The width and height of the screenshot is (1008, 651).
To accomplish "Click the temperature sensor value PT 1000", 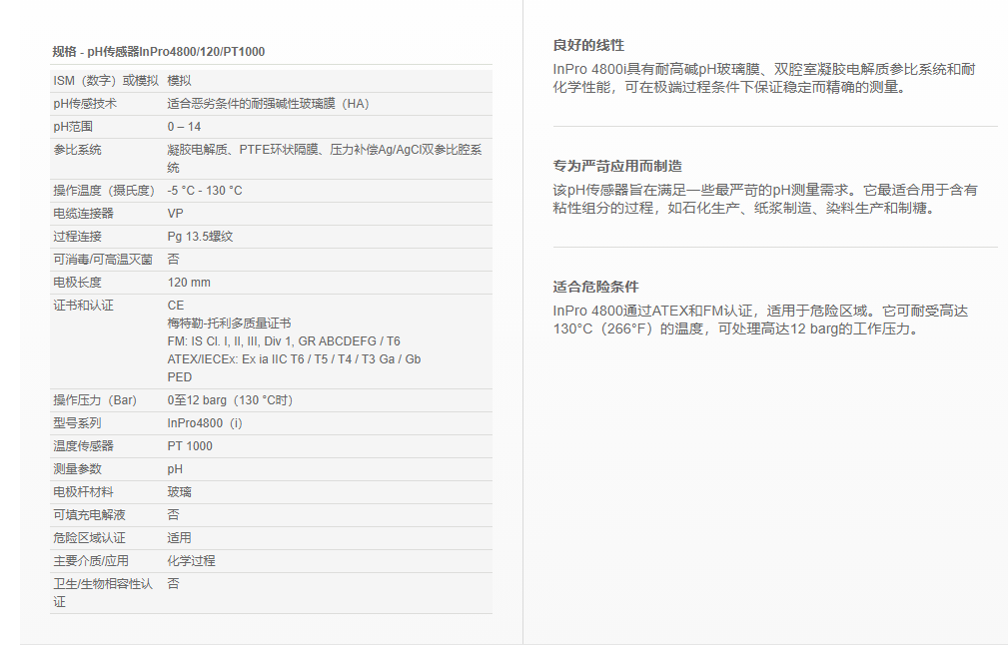I will tap(190, 446).
